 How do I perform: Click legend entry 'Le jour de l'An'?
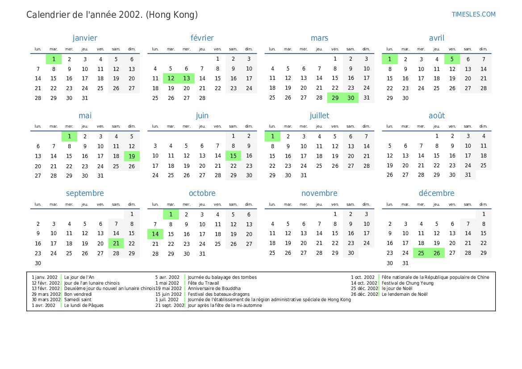click(x=79, y=277)
